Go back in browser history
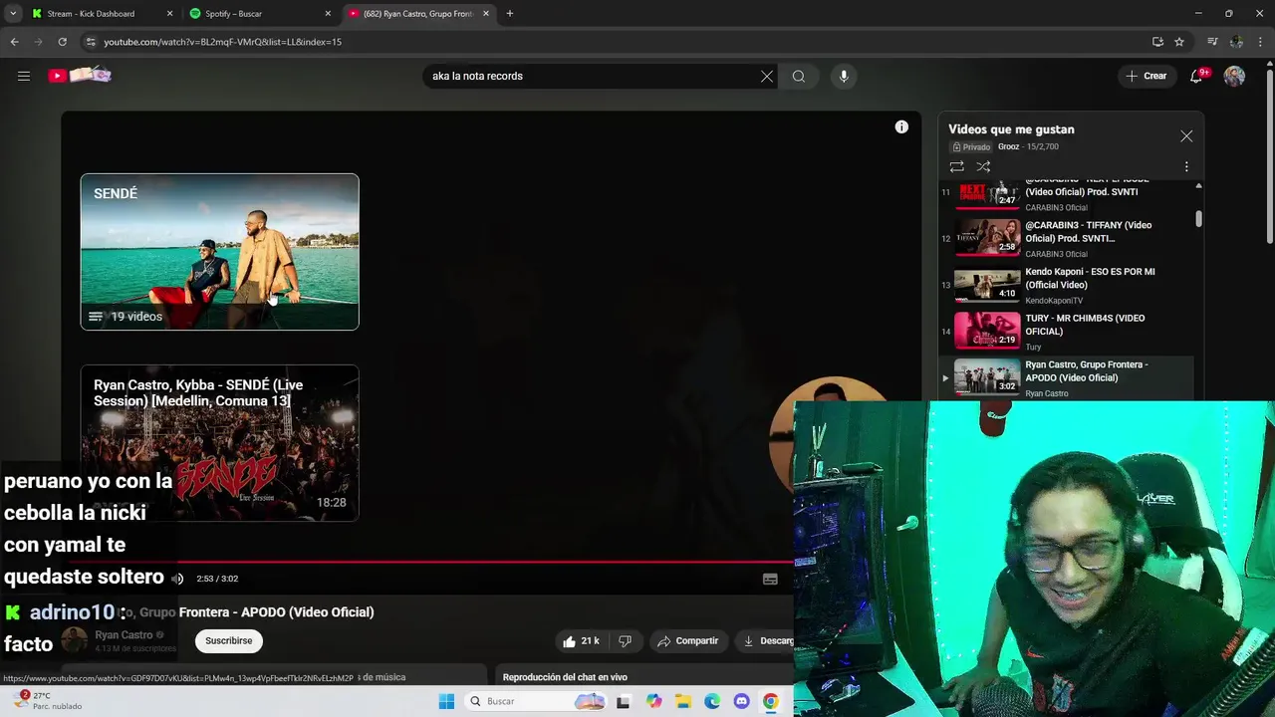The height and width of the screenshot is (717, 1275). point(14,42)
